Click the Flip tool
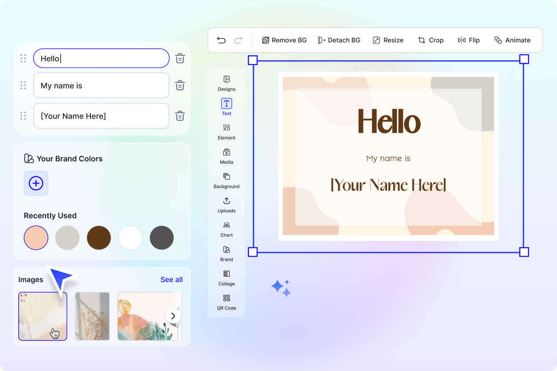Image resolution: width=557 pixels, height=371 pixels. pyautogui.click(x=469, y=40)
